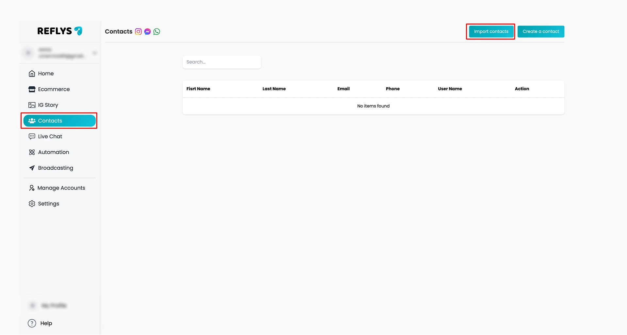Open Help at sidebar bottom
Viewport: 627px width, 335px height.
(40, 323)
